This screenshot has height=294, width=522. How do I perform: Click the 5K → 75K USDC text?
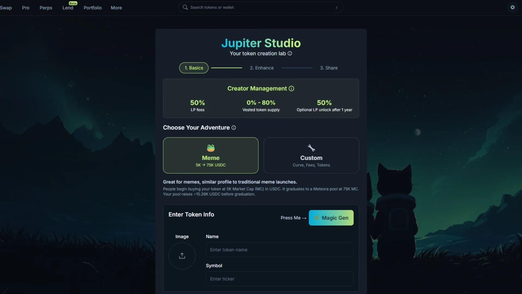[x=211, y=165]
